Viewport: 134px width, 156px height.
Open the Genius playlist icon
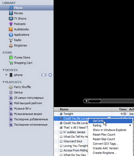pos(11,92)
